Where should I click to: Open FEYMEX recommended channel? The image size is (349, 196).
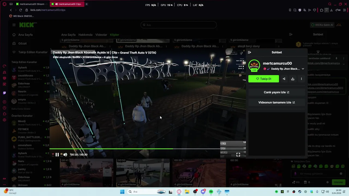click(x=30, y=131)
